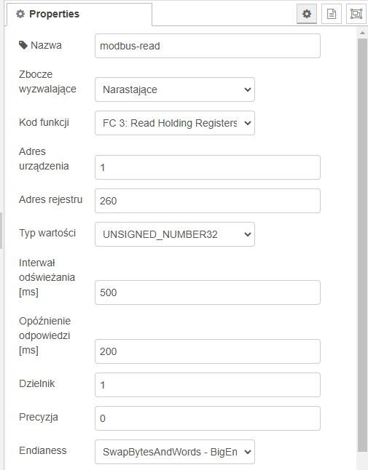The width and height of the screenshot is (368, 470).
Task: Click the Interwał odświeżania input
Action: pyautogui.click(x=208, y=292)
